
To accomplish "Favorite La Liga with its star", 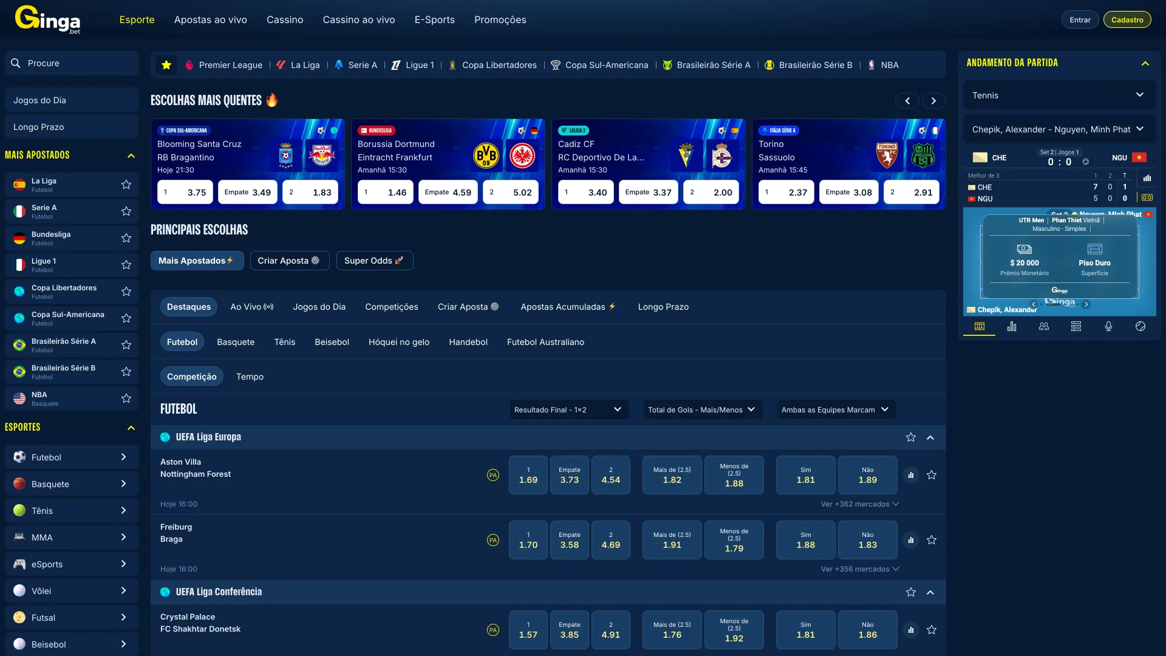I will 126,185.
